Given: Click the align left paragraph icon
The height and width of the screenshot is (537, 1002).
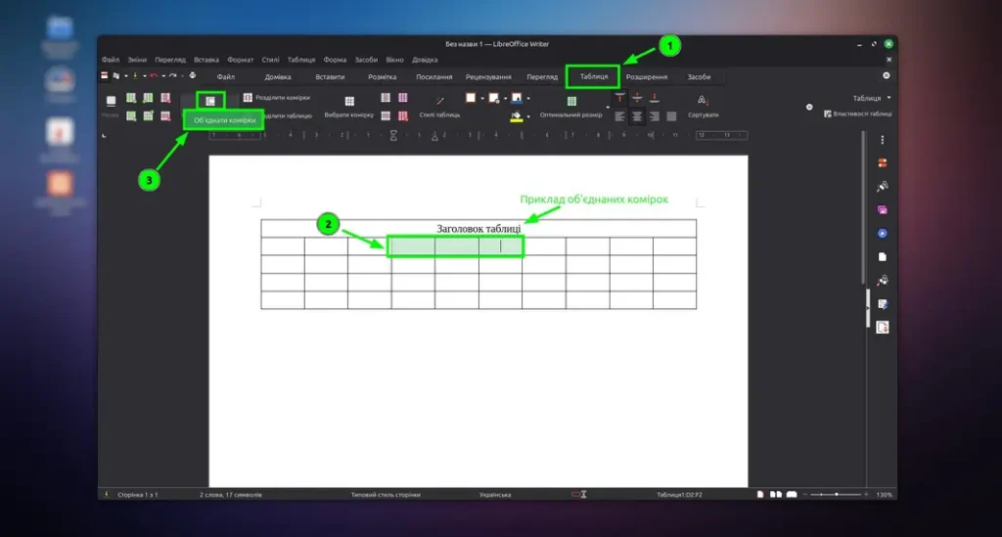Looking at the screenshot, I should (619, 116).
